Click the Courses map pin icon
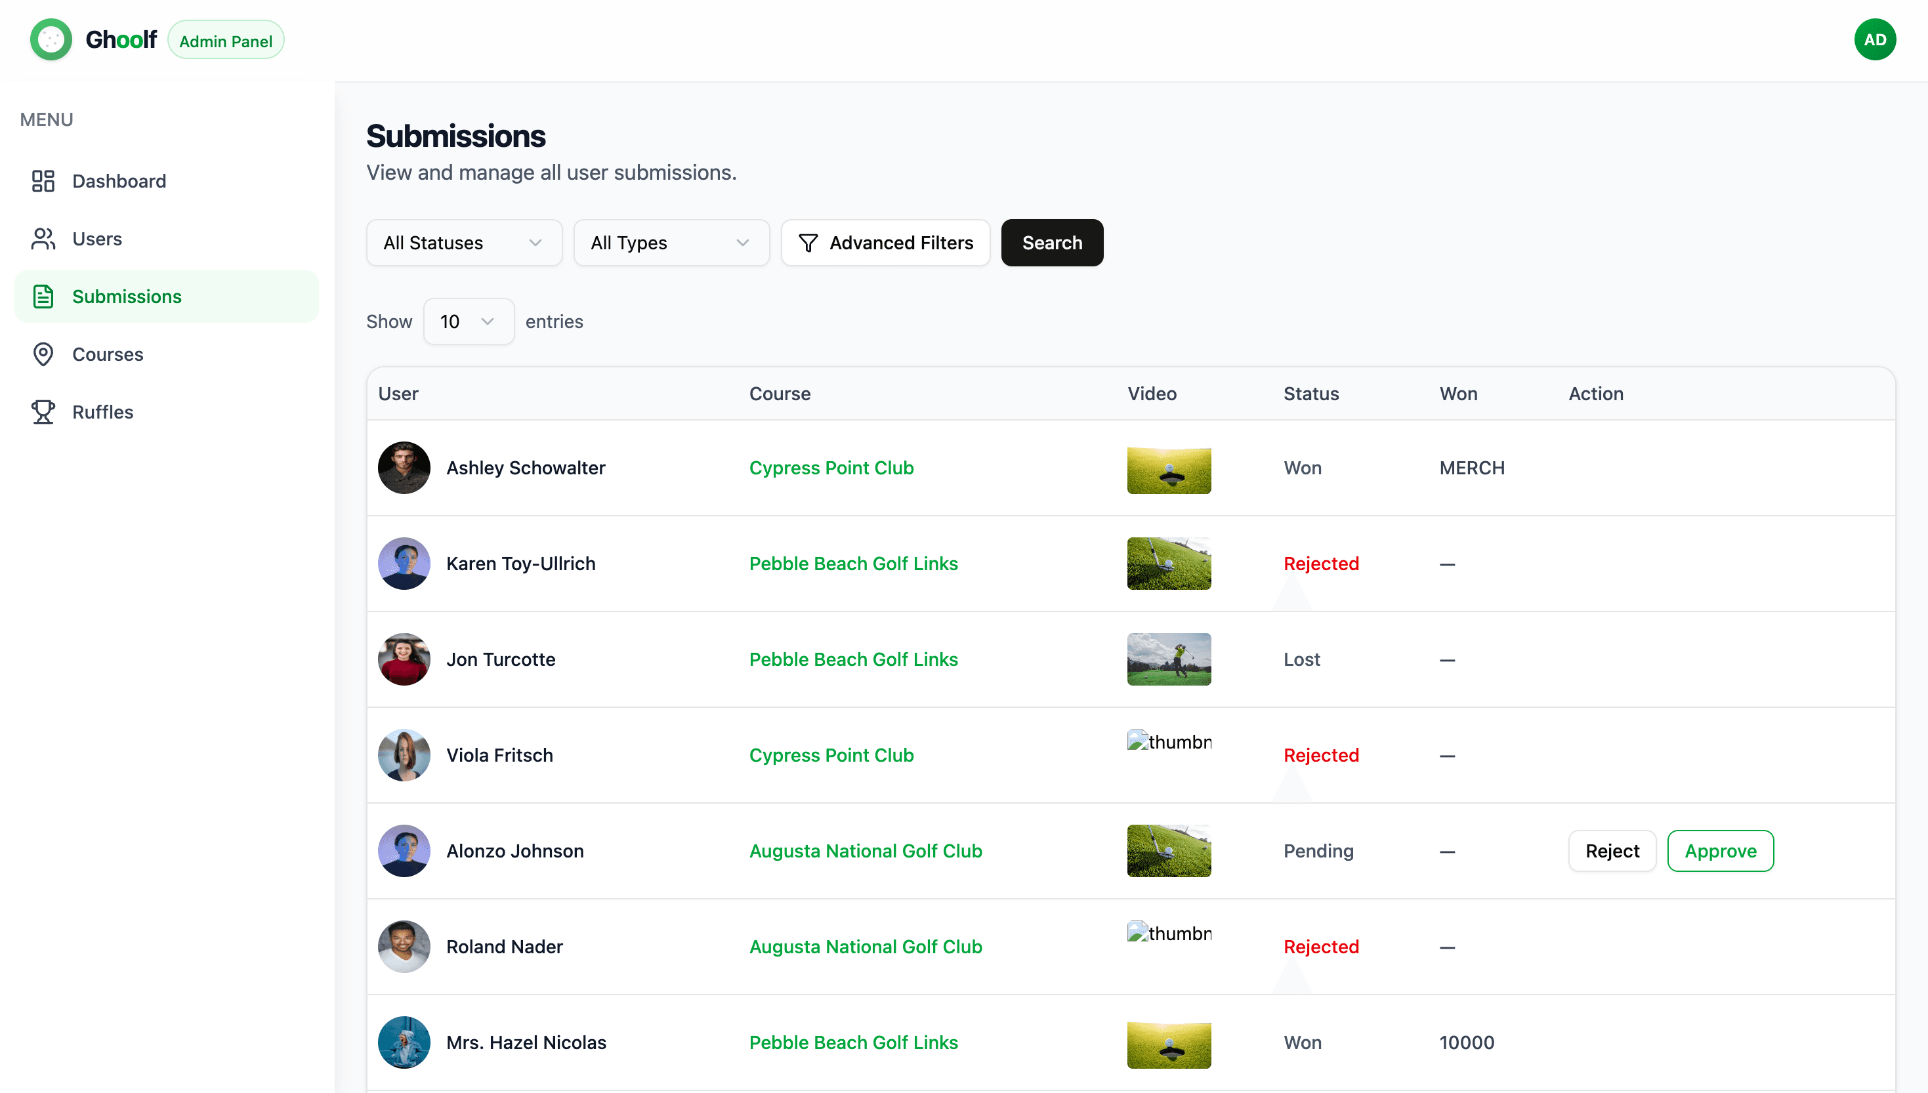 43,354
